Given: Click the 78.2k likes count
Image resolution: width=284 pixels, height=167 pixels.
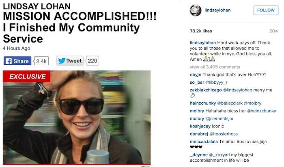Looking at the screenshot, I should coord(201,31).
